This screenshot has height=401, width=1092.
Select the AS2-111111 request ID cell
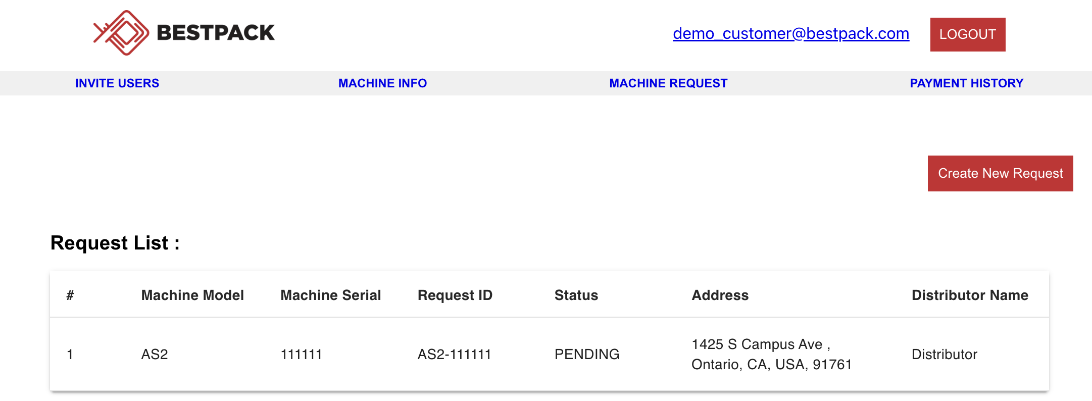454,355
